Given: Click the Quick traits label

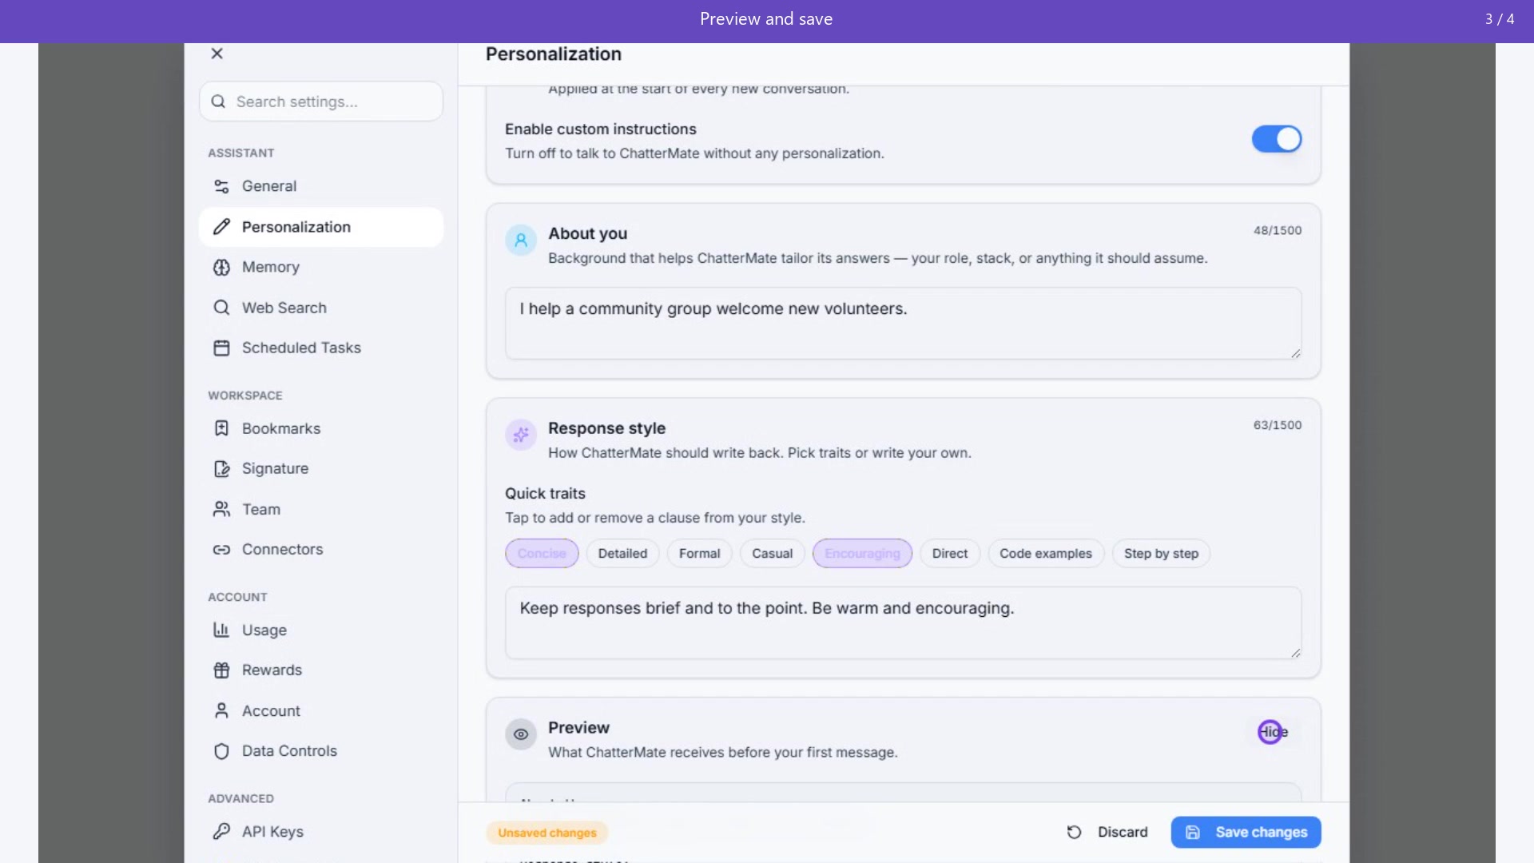Looking at the screenshot, I should pyautogui.click(x=545, y=494).
